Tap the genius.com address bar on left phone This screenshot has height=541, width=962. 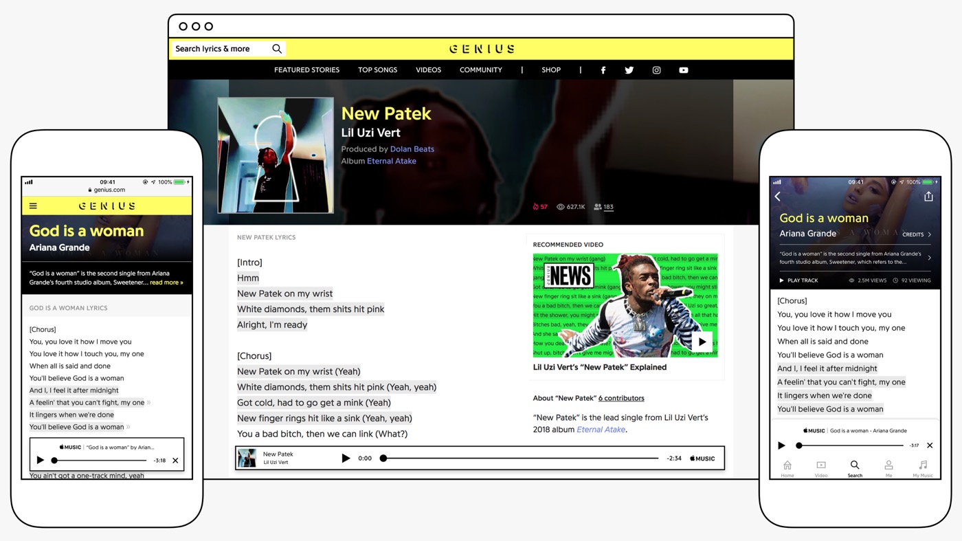pyautogui.click(x=107, y=190)
